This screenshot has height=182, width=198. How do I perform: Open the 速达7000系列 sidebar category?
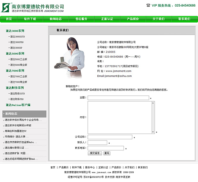(15, 71)
